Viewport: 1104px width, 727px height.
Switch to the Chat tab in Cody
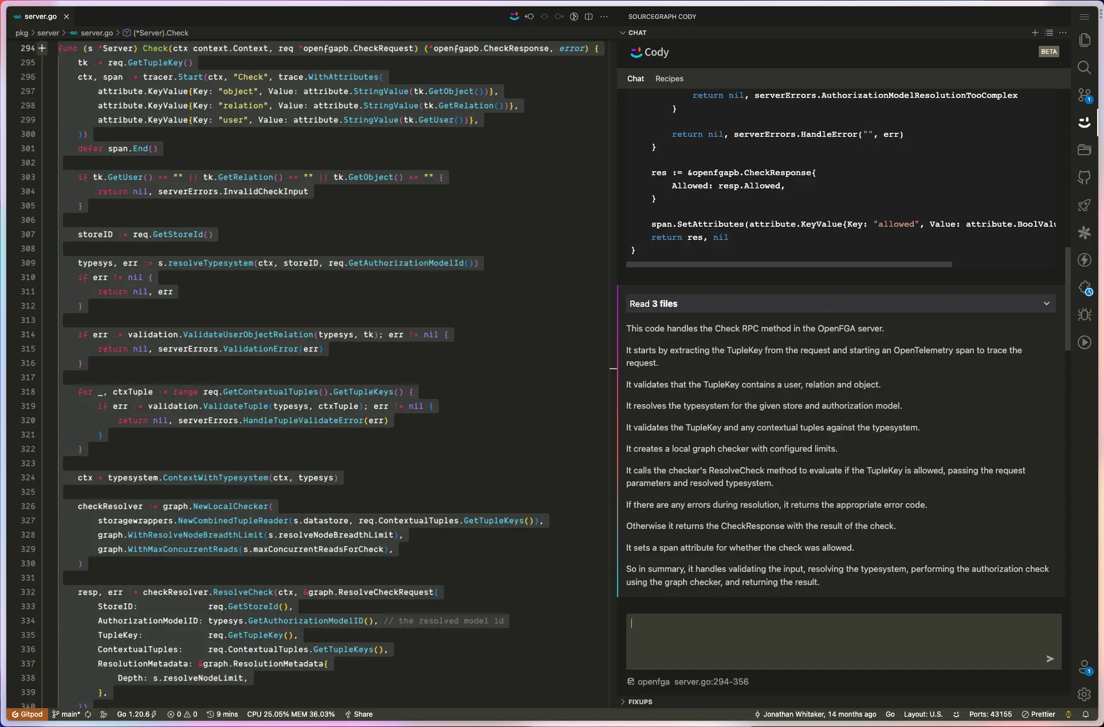click(635, 79)
